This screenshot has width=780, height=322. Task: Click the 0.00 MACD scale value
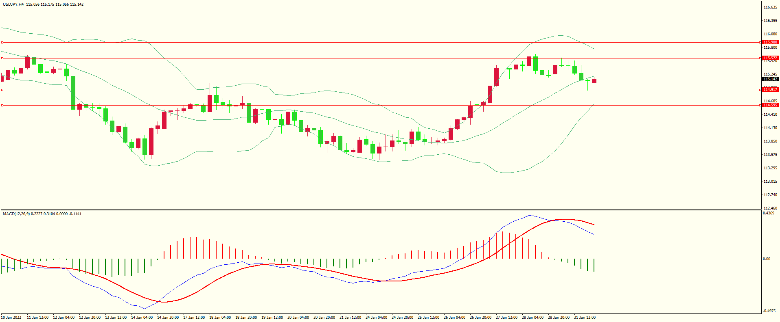coord(767,259)
